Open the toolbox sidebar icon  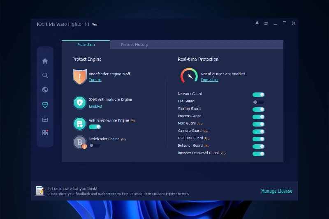(45, 119)
